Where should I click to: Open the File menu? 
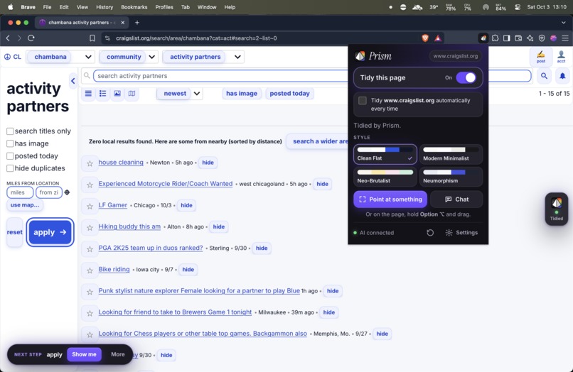(x=47, y=7)
